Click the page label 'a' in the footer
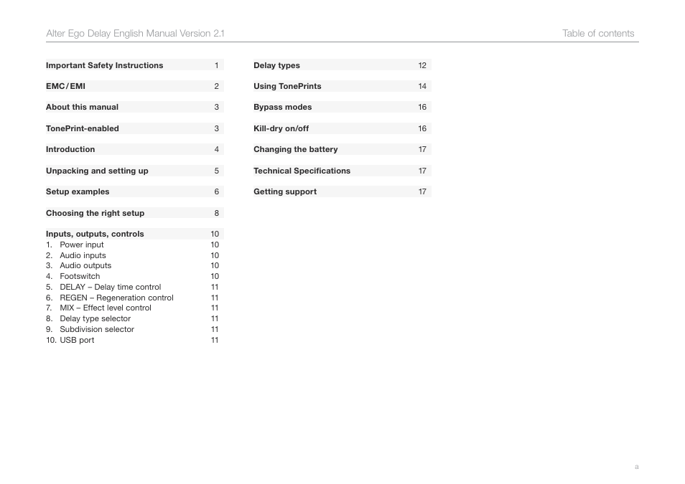The image size is (685, 484). coord(636,467)
